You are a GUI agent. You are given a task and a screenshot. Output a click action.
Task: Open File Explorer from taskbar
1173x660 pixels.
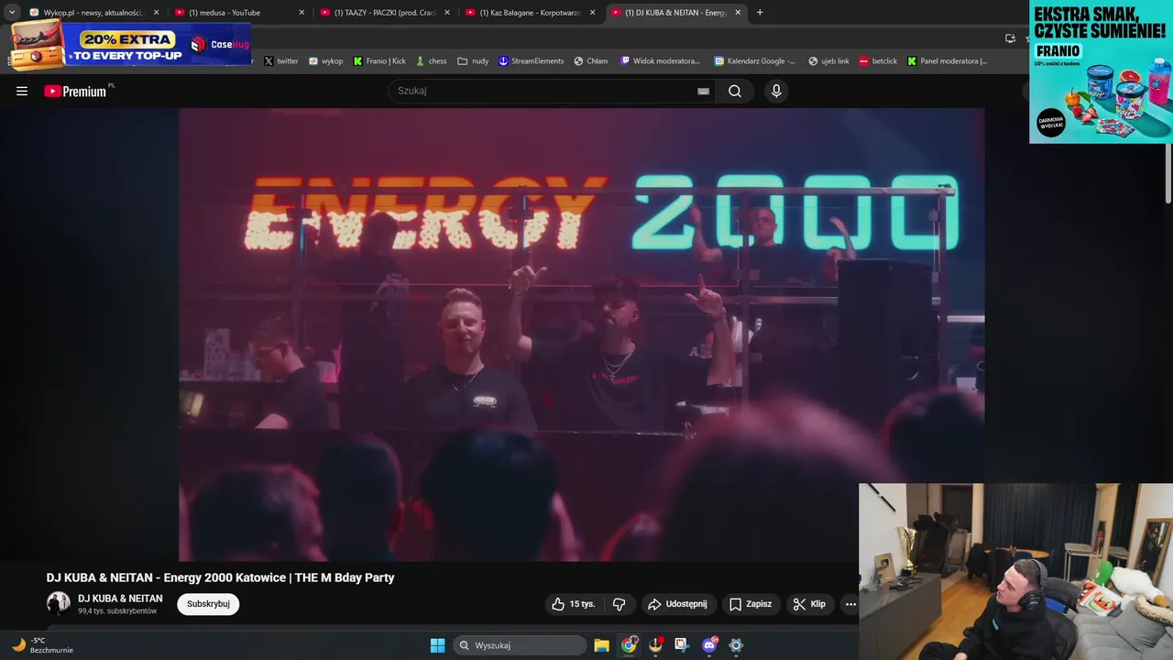tap(601, 645)
